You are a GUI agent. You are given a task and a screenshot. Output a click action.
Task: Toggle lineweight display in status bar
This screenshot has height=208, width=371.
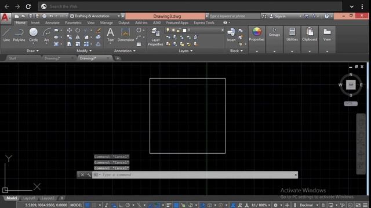click(x=169, y=205)
